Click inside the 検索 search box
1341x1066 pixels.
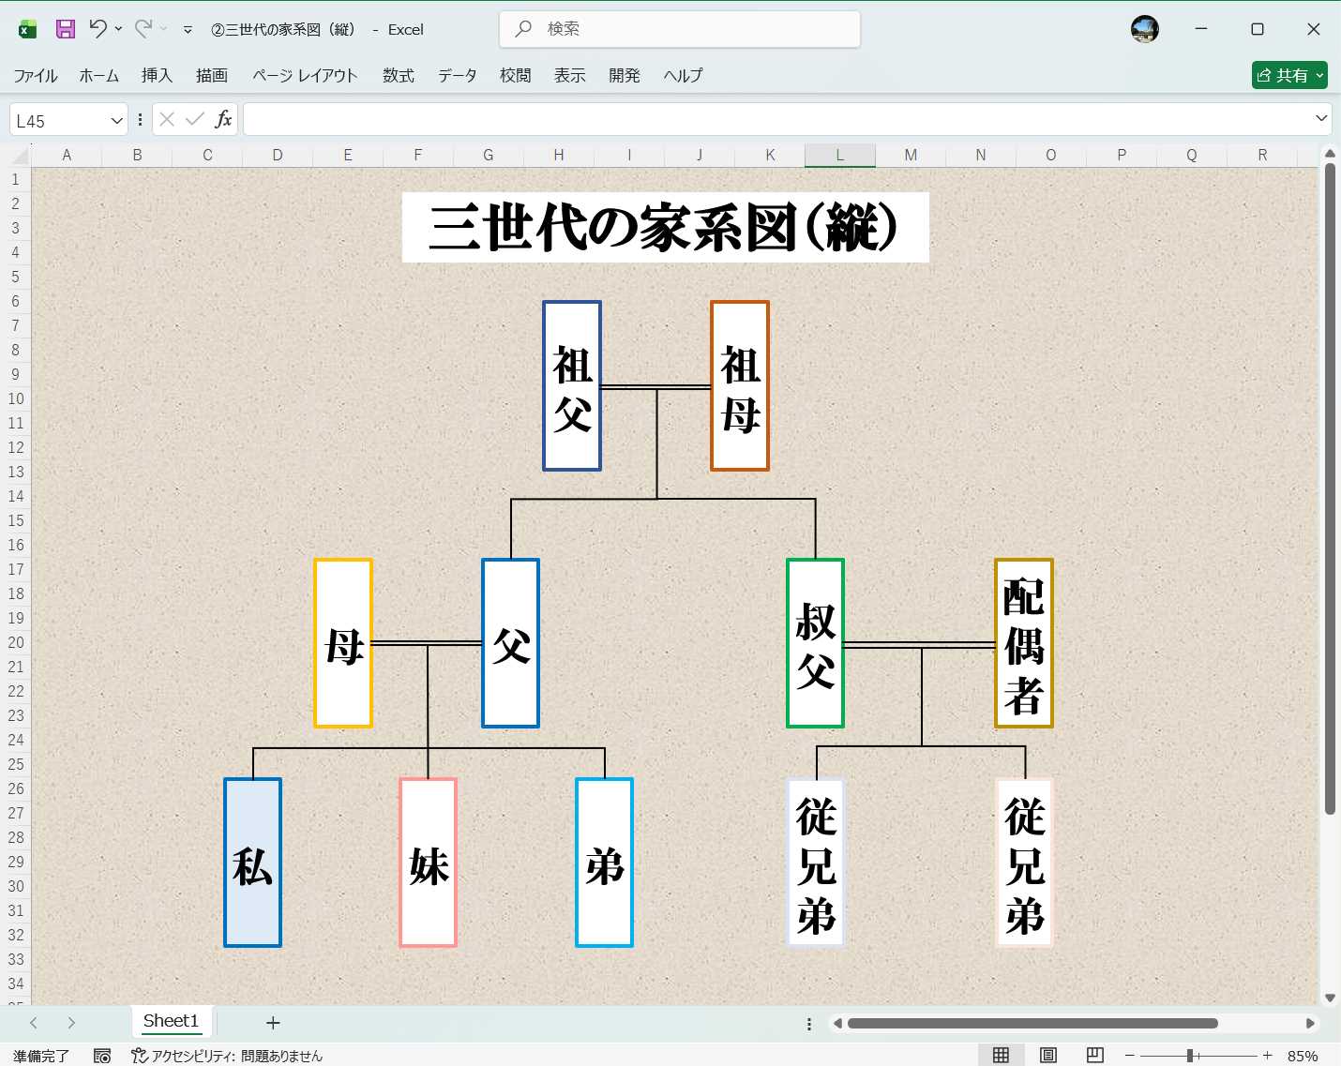[679, 29]
